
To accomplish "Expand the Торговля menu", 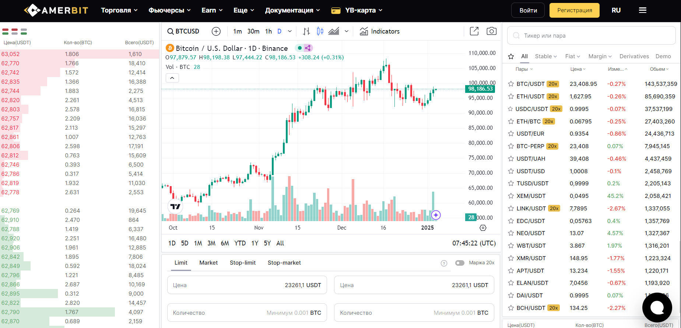I will (x=119, y=10).
